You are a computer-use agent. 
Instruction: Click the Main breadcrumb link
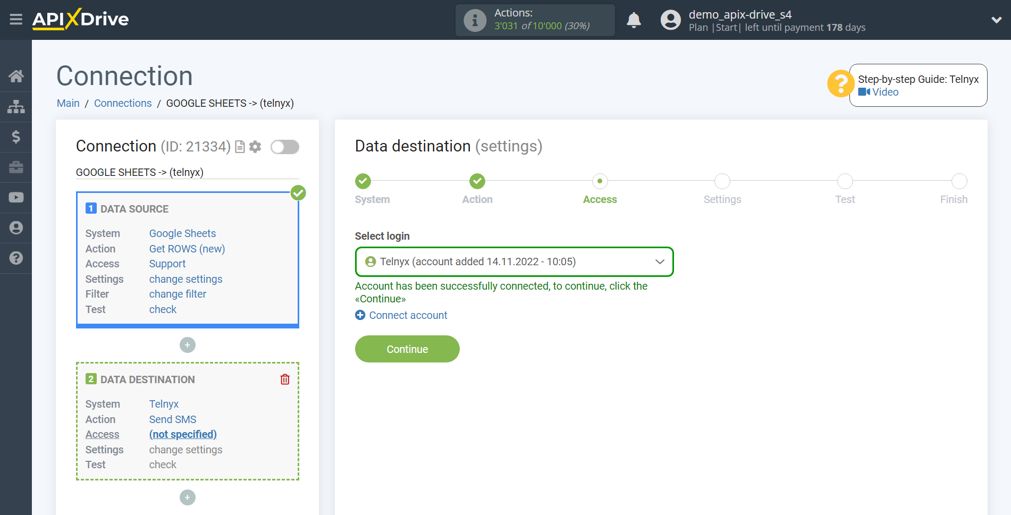[x=68, y=103]
